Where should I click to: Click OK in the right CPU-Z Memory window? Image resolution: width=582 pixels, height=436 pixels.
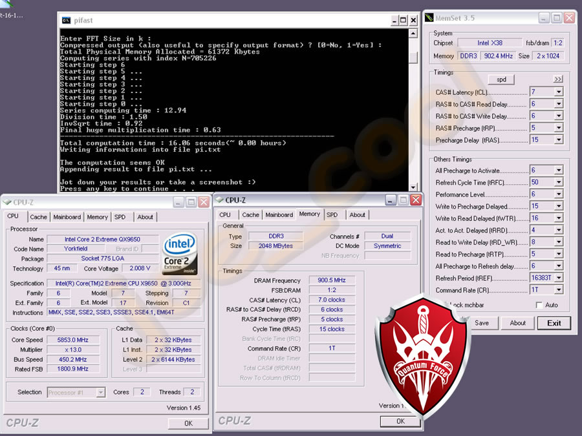point(400,421)
